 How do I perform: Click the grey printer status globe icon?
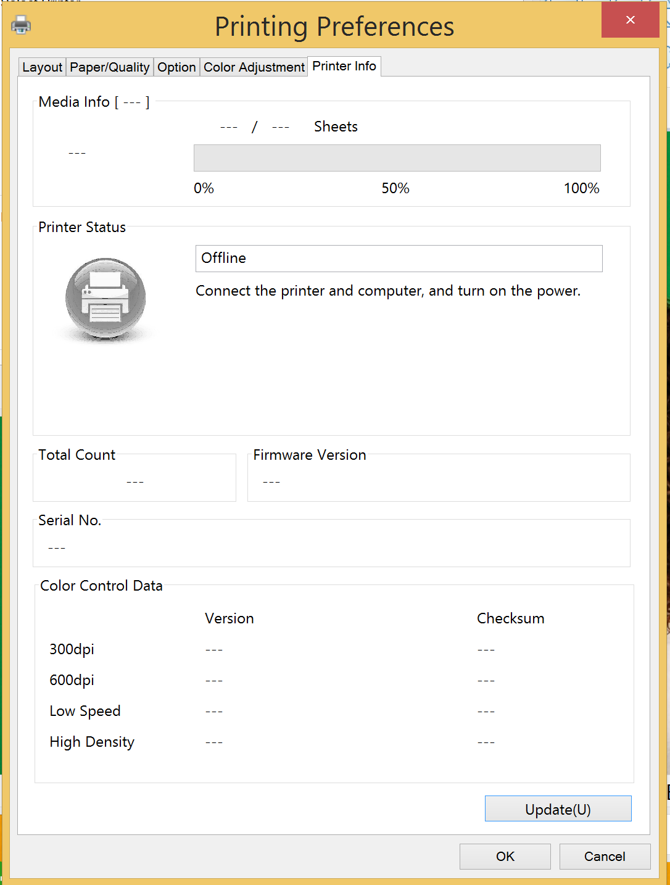pyautogui.click(x=105, y=299)
